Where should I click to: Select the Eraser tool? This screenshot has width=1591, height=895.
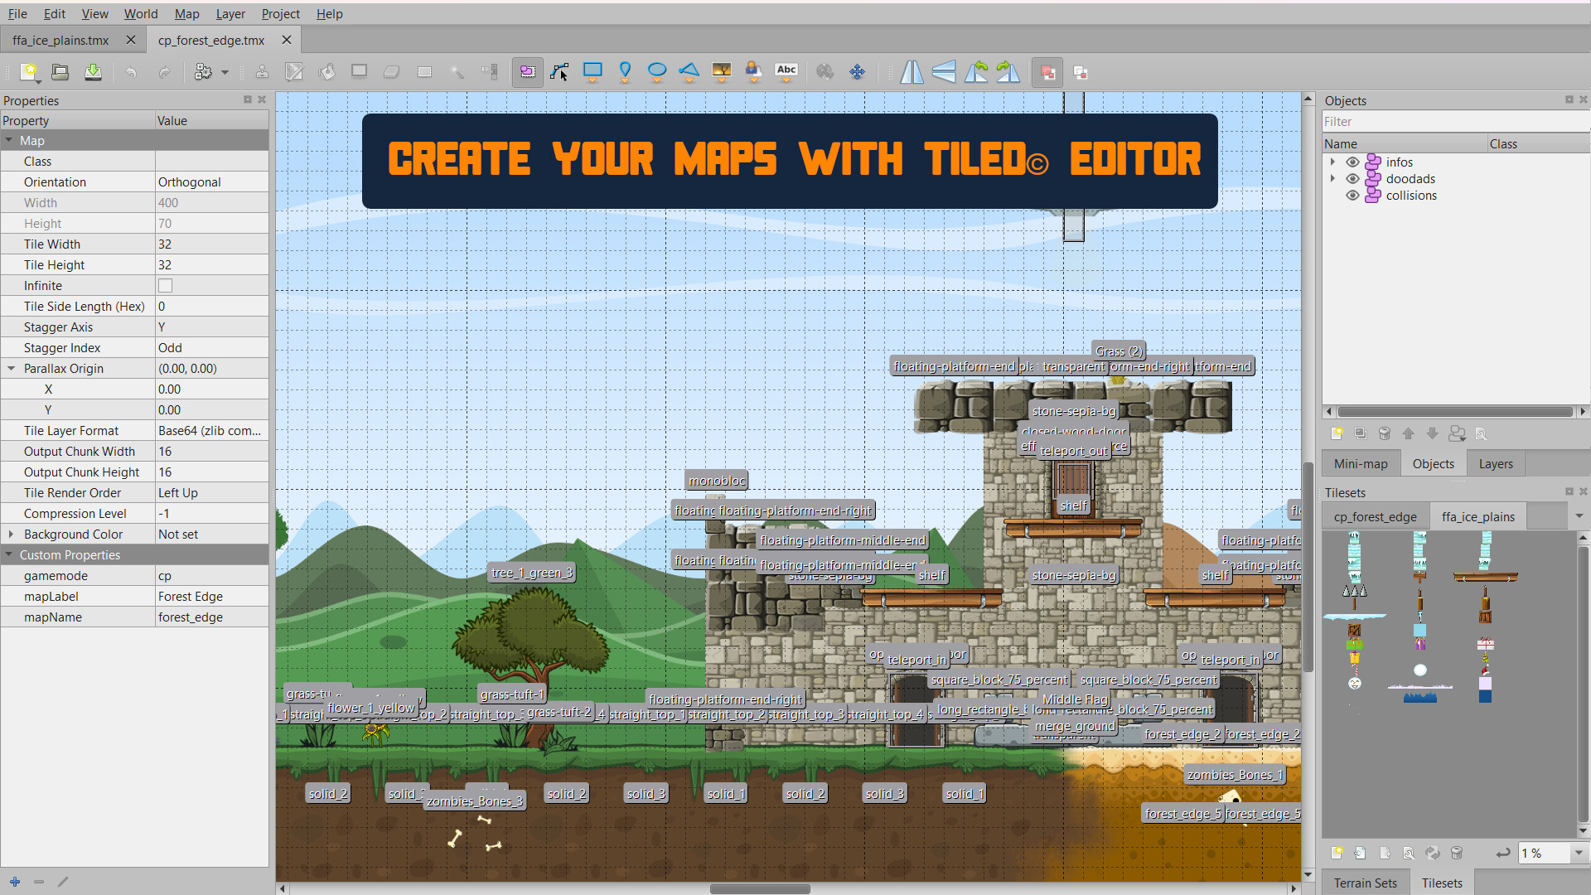[392, 72]
